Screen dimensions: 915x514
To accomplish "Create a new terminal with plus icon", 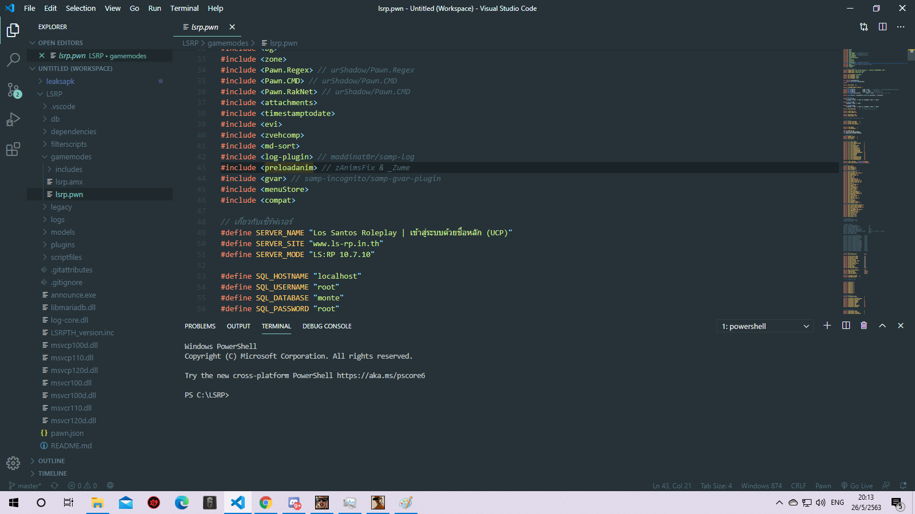I will click(827, 326).
